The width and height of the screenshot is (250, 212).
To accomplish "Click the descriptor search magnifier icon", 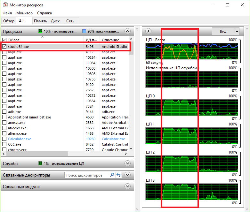I will coord(112,175).
